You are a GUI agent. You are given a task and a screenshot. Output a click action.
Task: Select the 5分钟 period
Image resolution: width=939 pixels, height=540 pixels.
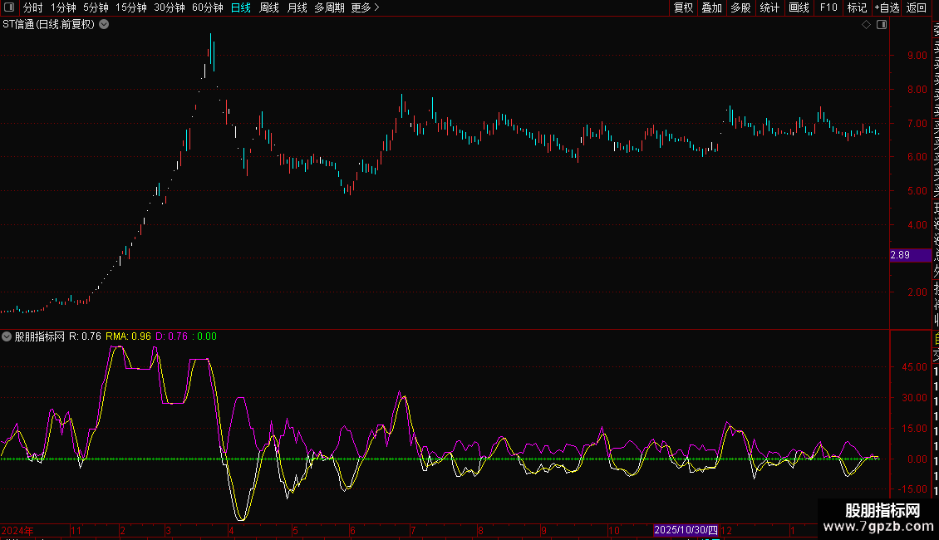[x=96, y=7]
